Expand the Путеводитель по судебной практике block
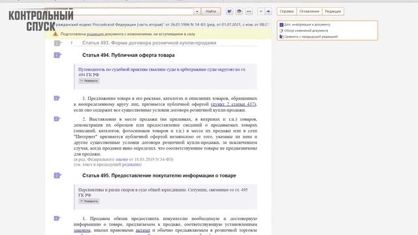This screenshot has width=418, height=235. [x=89, y=81]
